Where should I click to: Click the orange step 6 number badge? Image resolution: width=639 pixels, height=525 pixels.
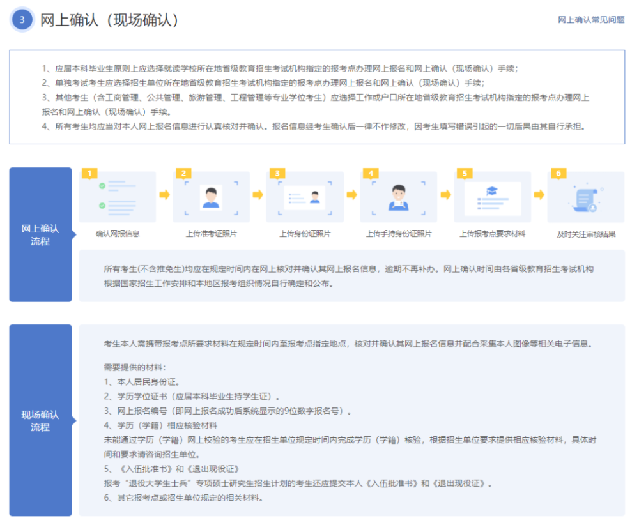point(558,174)
